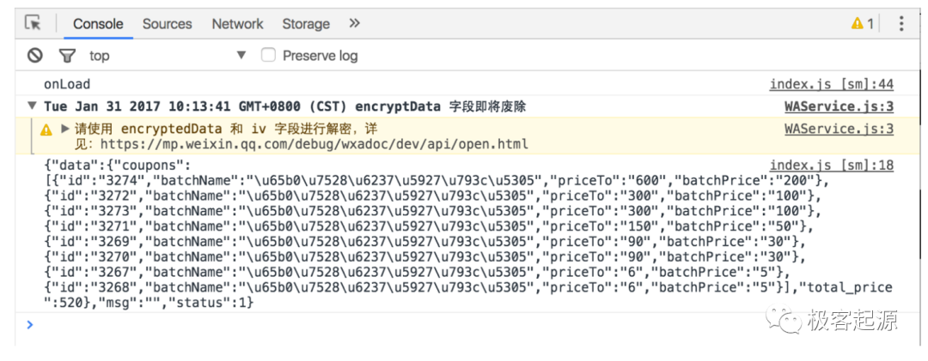Switch to the Sources tab

(167, 24)
